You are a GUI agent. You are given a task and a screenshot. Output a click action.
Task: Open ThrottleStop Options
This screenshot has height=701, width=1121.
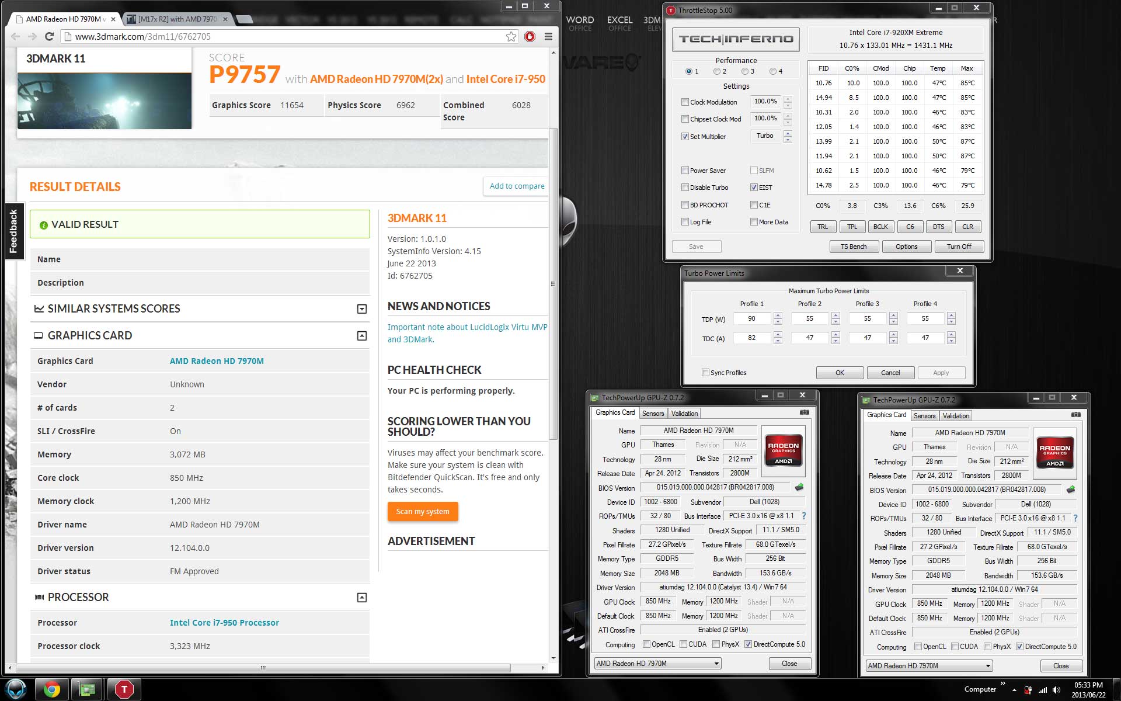click(906, 247)
